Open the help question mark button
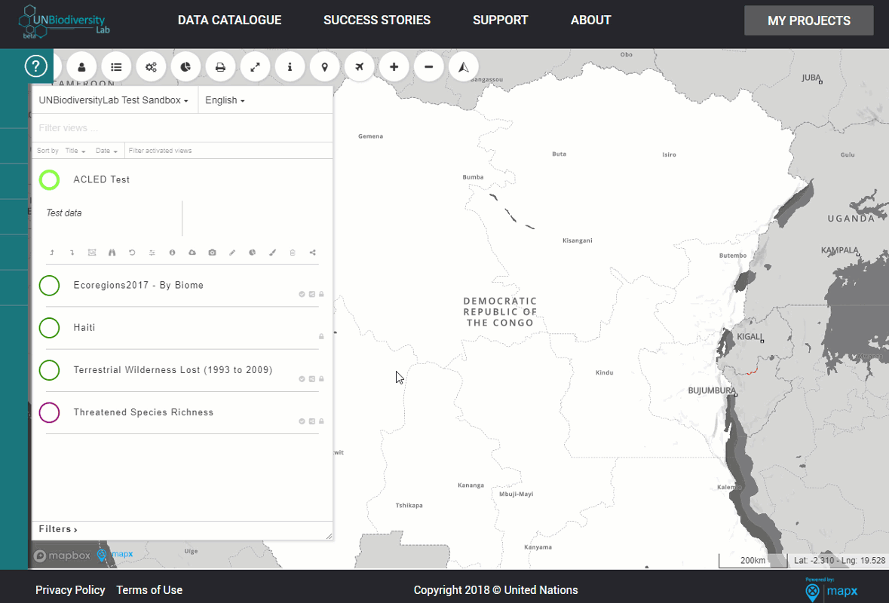 tap(35, 66)
